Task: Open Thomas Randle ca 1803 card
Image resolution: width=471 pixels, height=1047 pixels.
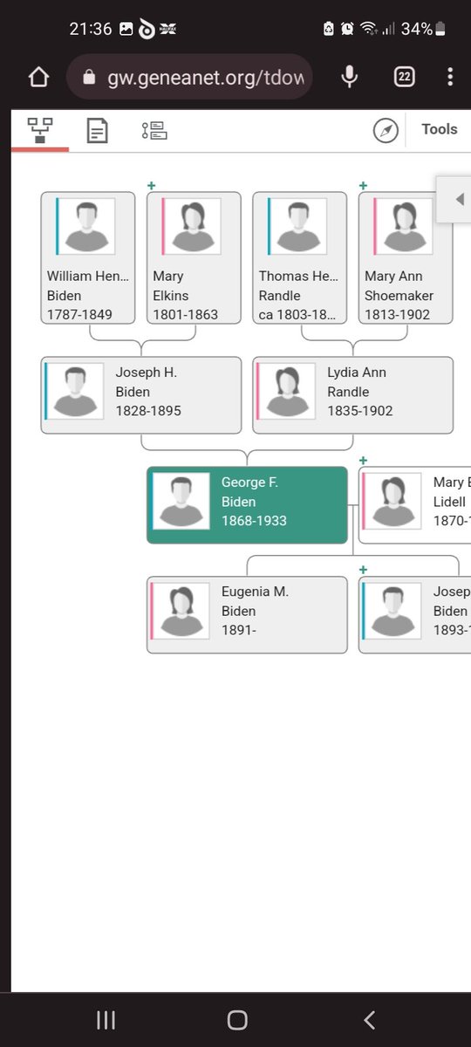Action: tap(300, 258)
